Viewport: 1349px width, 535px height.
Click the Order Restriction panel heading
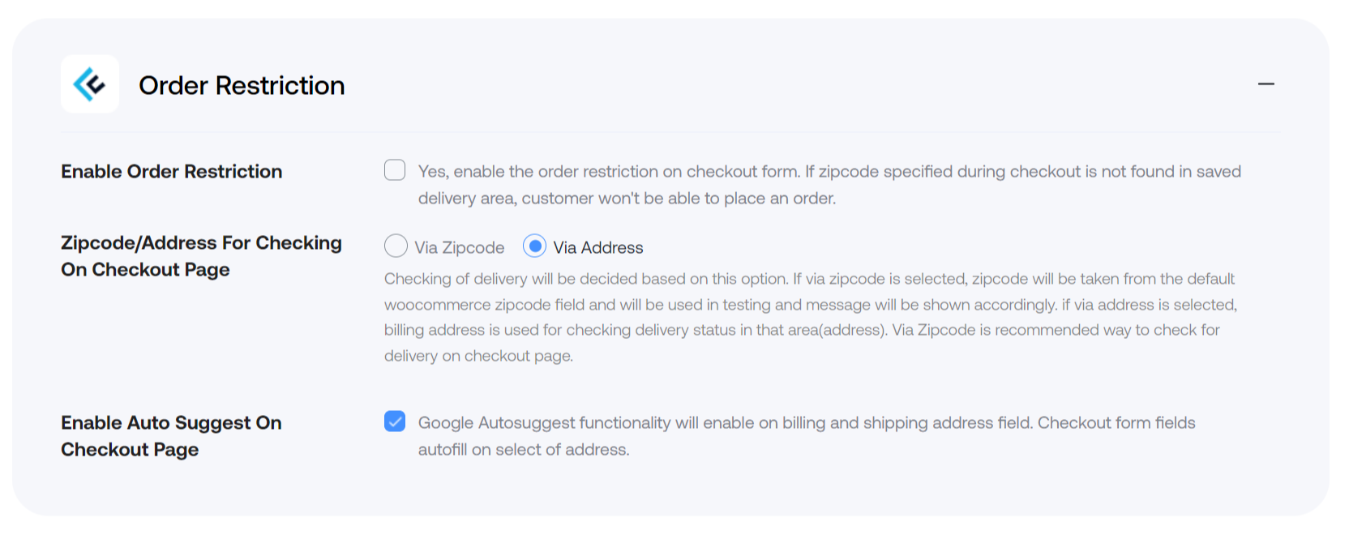click(x=242, y=85)
